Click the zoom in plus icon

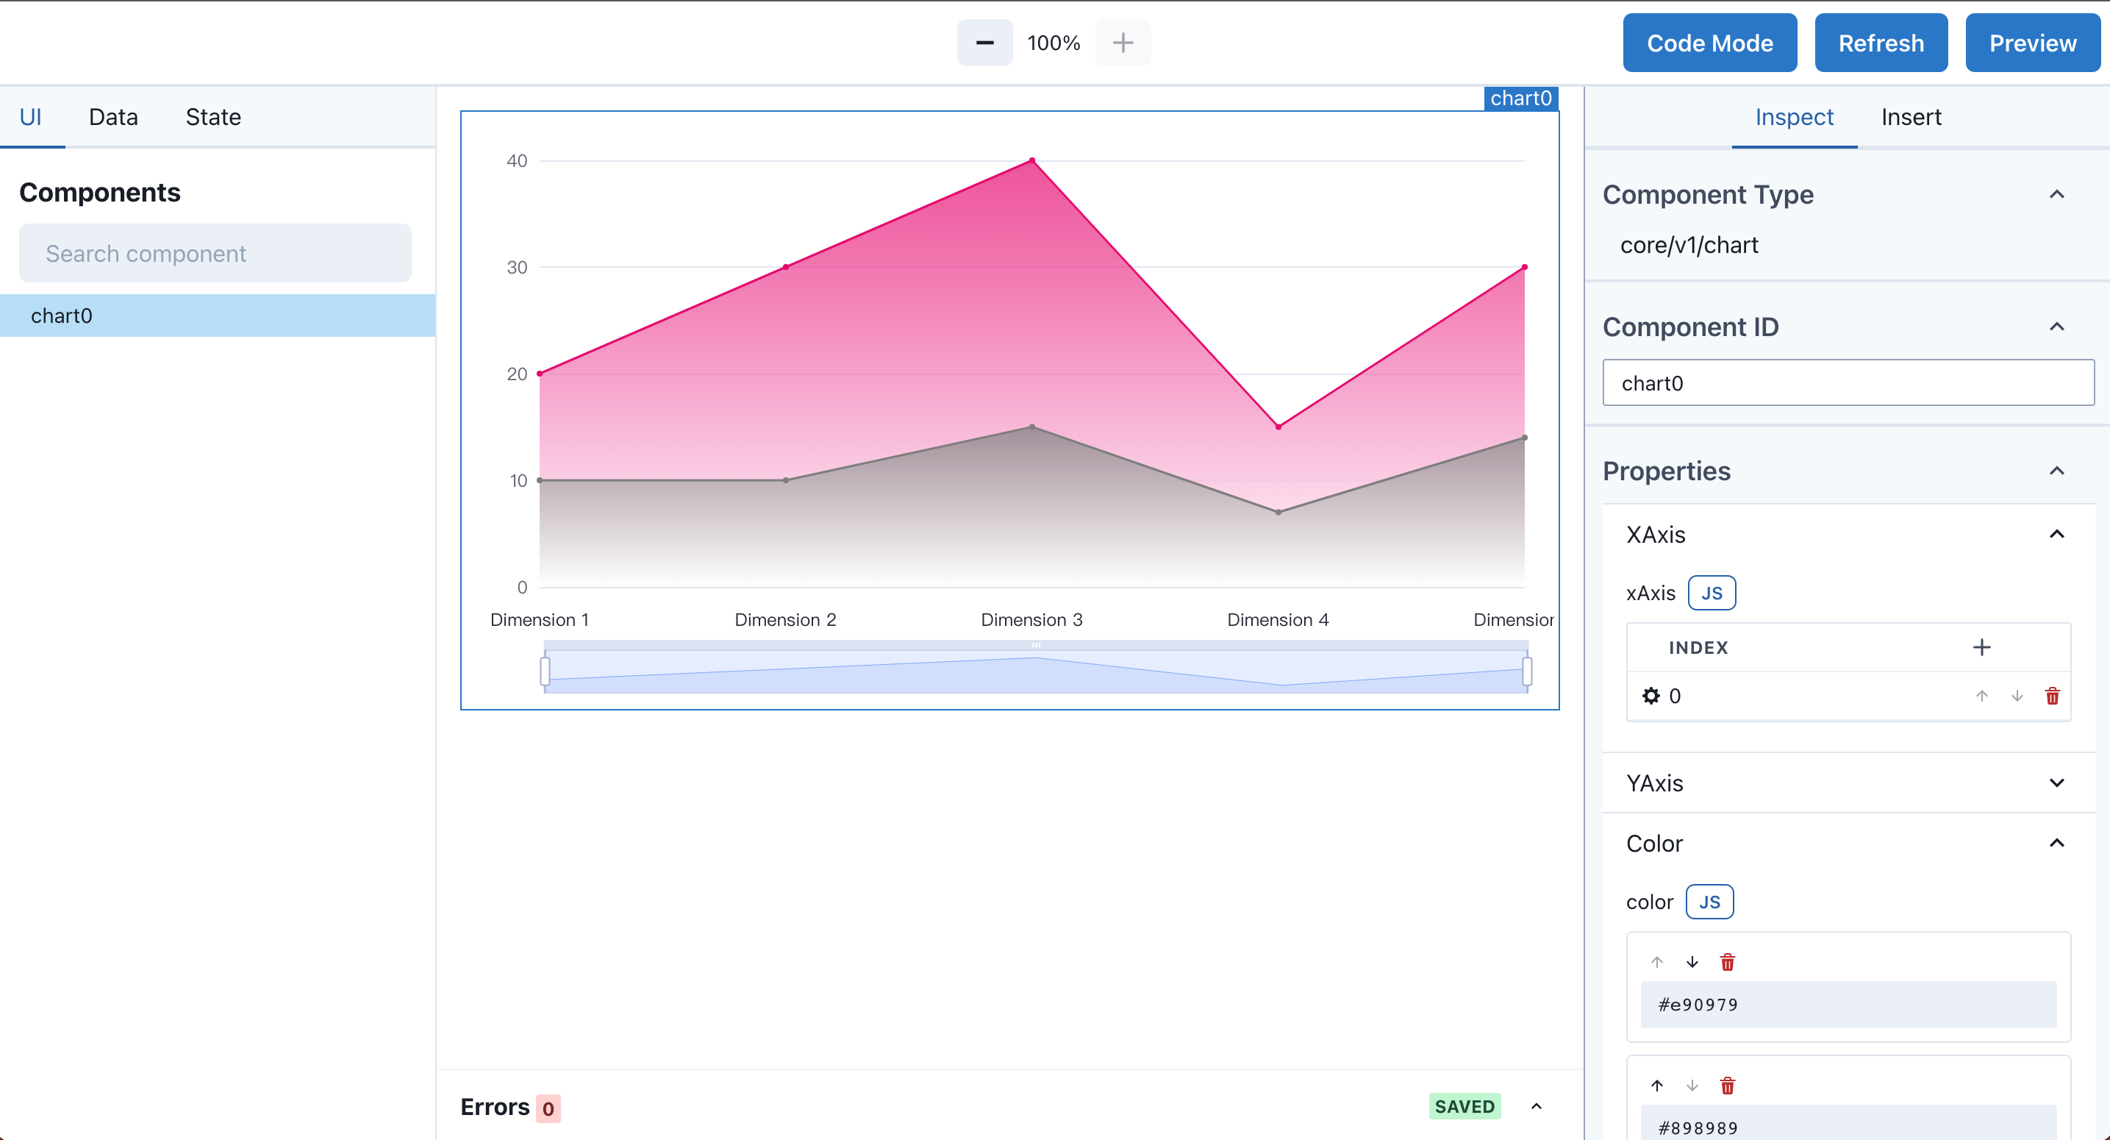pos(1123,43)
